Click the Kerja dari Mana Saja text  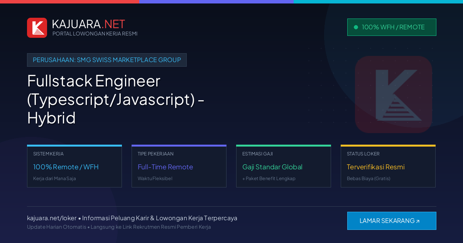pyautogui.click(x=54, y=179)
